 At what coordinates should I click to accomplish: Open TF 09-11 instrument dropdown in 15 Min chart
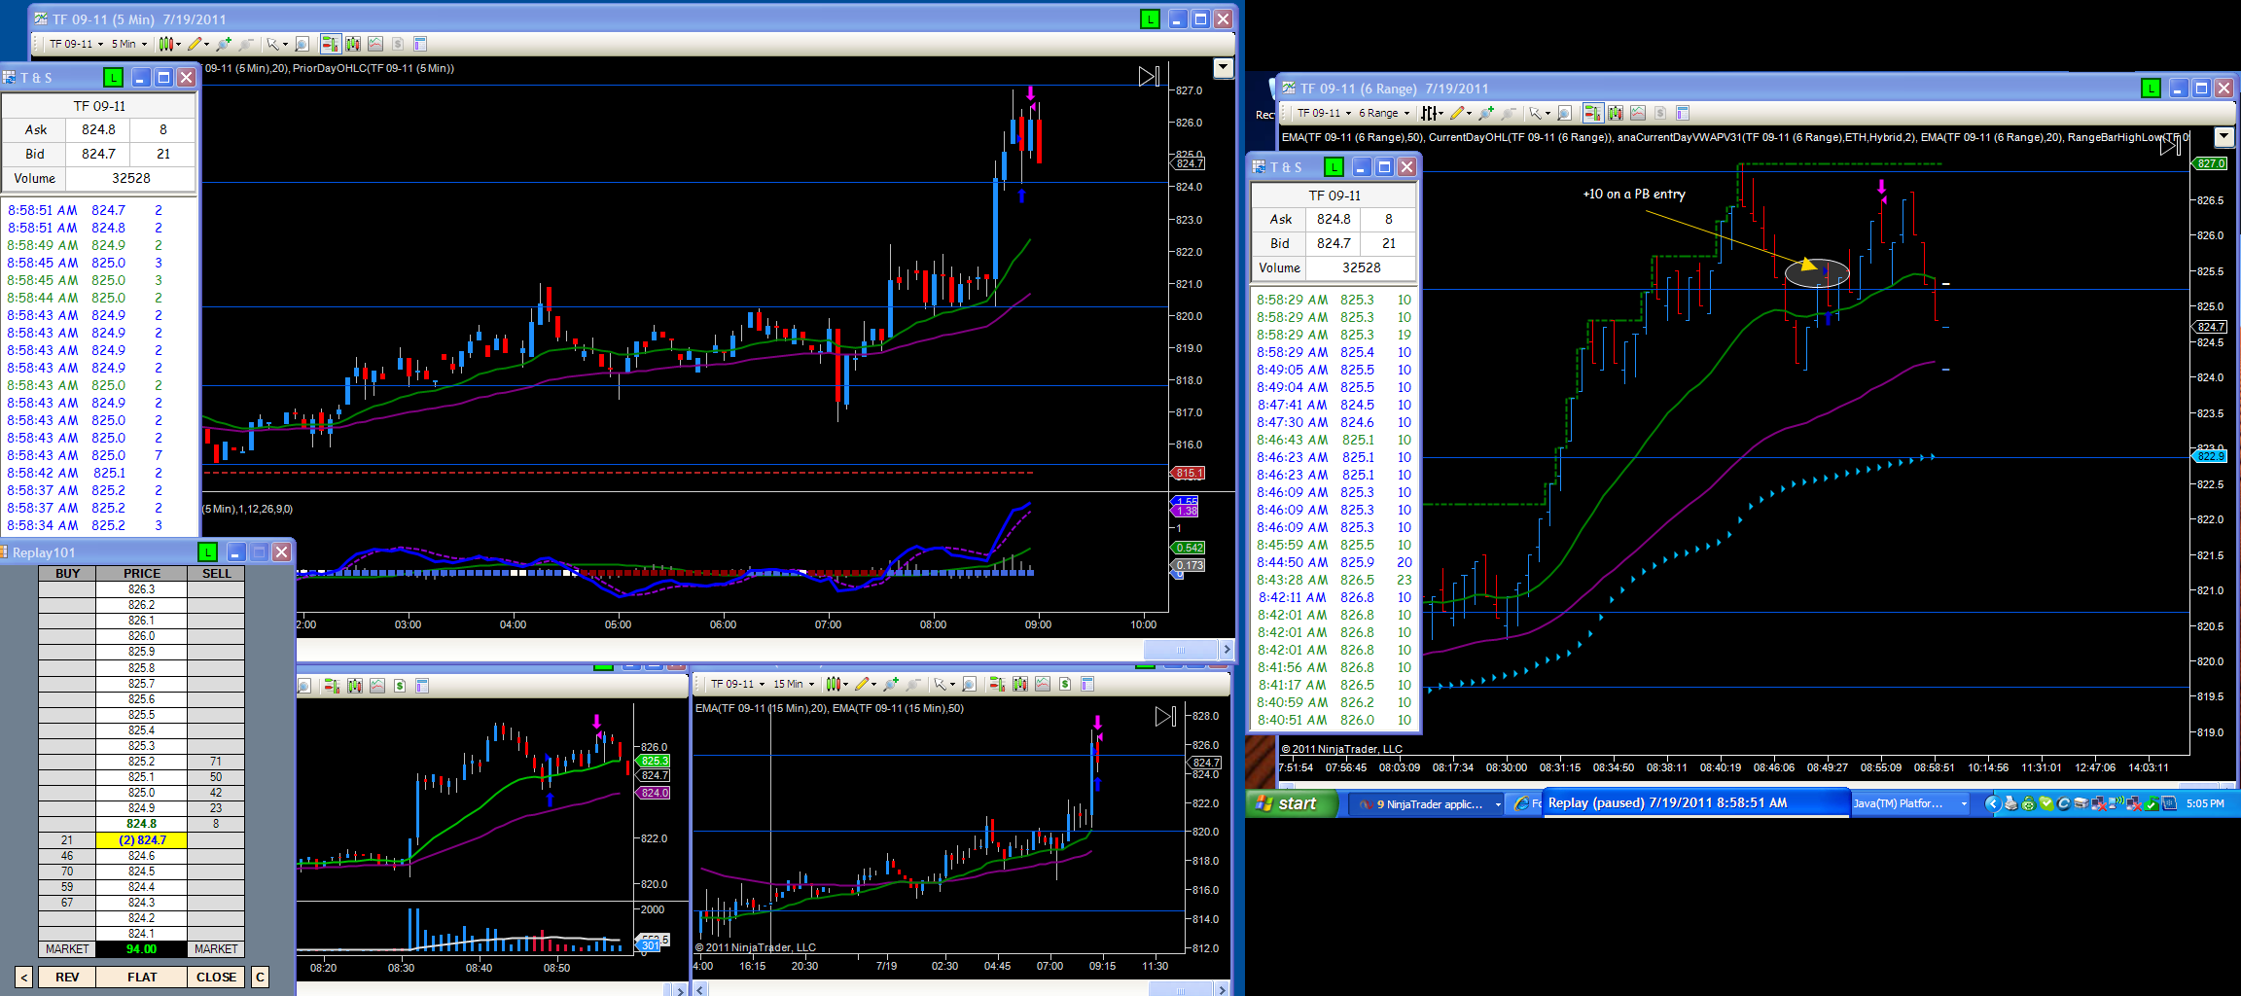(x=737, y=684)
